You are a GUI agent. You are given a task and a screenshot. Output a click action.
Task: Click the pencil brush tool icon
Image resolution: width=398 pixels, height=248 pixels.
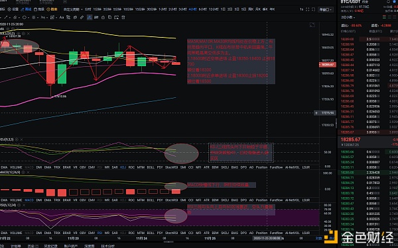82,17
